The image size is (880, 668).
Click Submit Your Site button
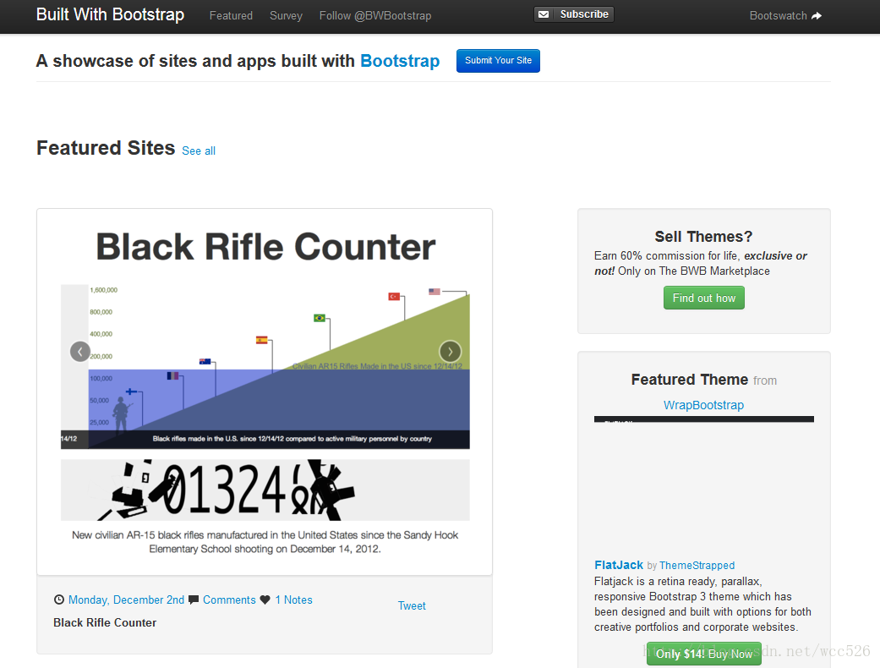coord(499,61)
